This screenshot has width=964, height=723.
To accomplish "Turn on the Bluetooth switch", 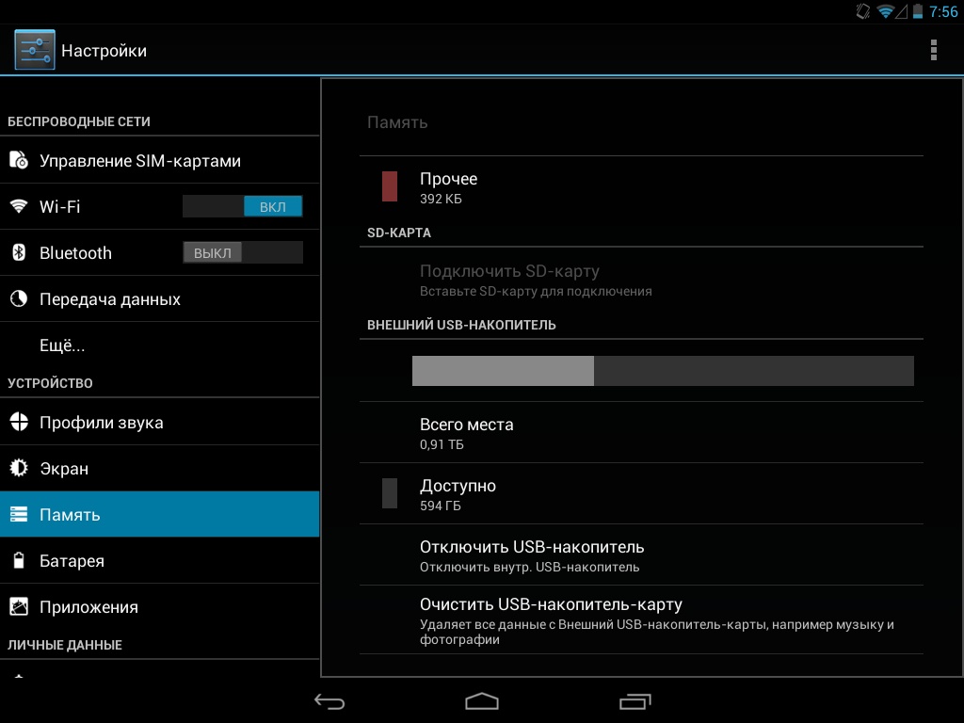I will click(x=243, y=252).
